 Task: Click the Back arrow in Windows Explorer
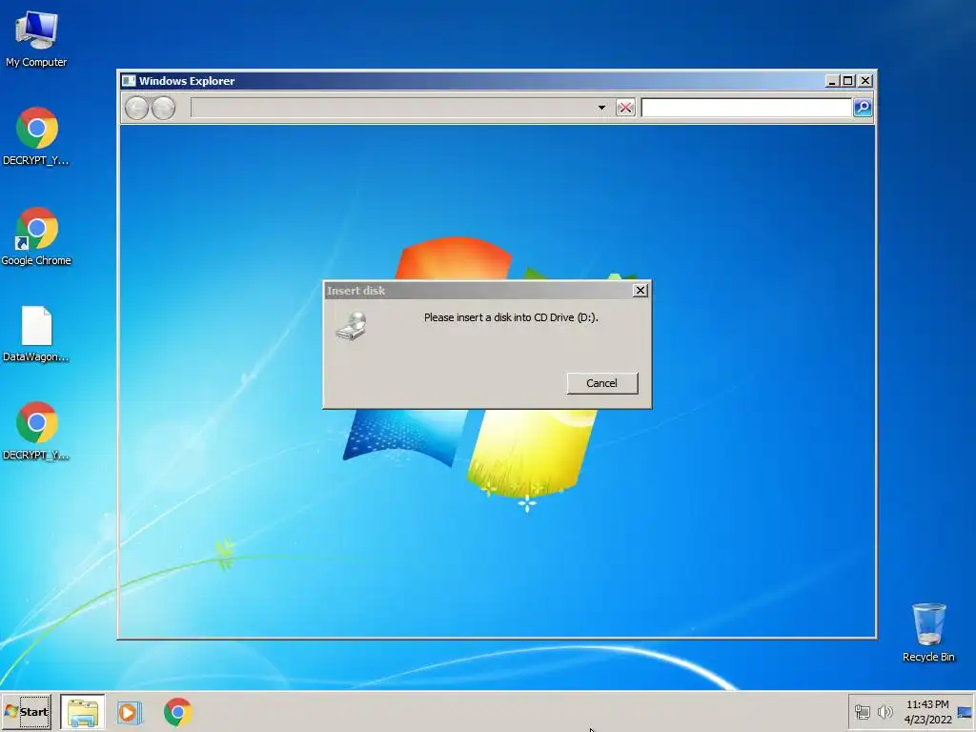(136, 109)
